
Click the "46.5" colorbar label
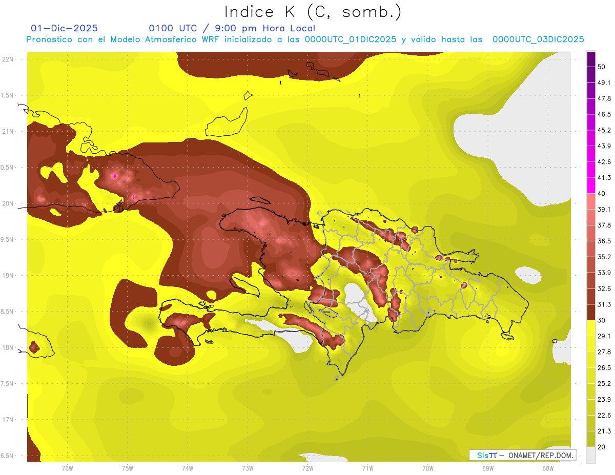(x=604, y=114)
